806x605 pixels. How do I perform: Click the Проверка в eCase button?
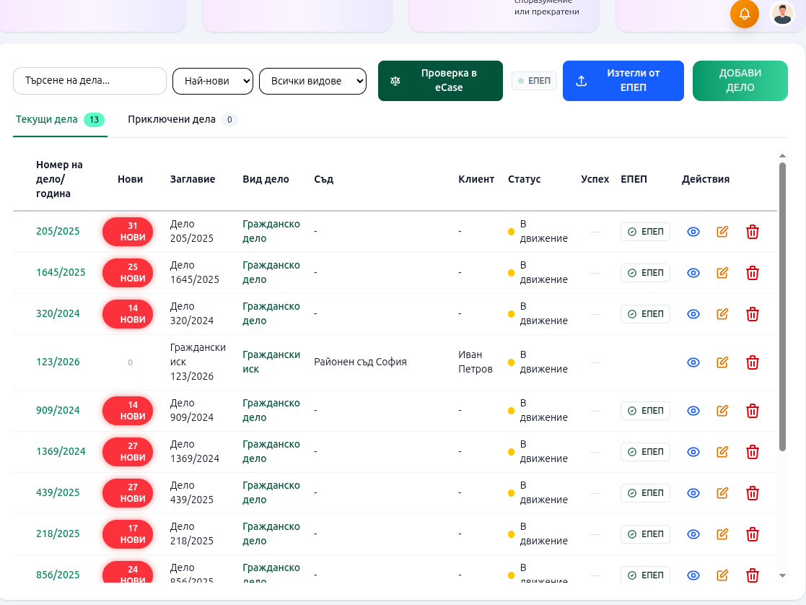pos(441,81)
